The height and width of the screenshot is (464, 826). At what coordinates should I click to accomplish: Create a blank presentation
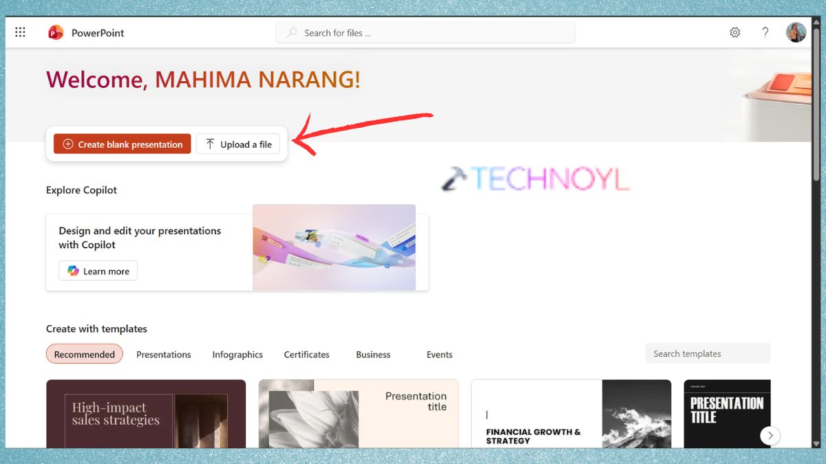(x=123, y=144)
